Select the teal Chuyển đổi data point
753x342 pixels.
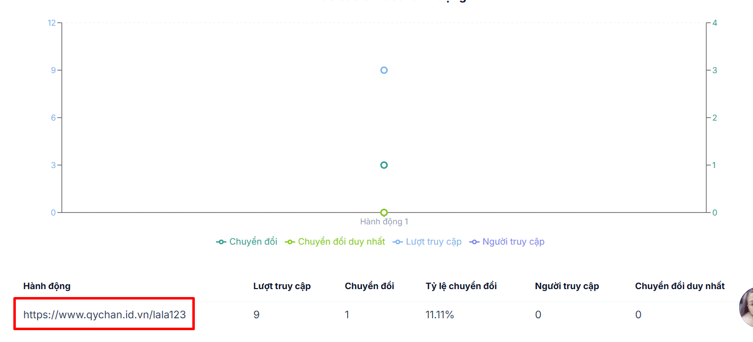(384, 165)
